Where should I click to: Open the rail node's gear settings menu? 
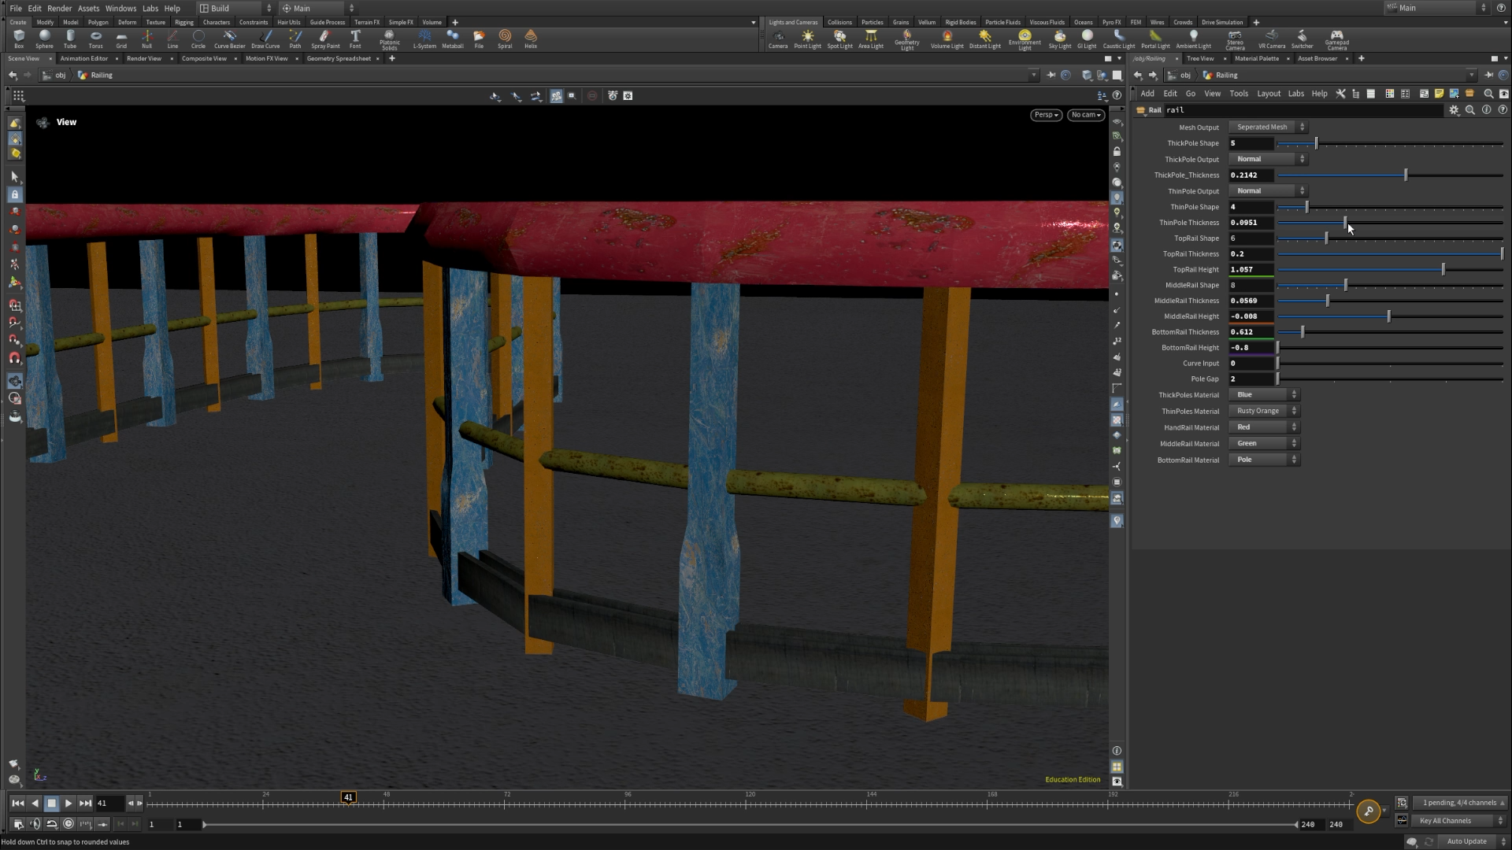[x=1454, y=110]
